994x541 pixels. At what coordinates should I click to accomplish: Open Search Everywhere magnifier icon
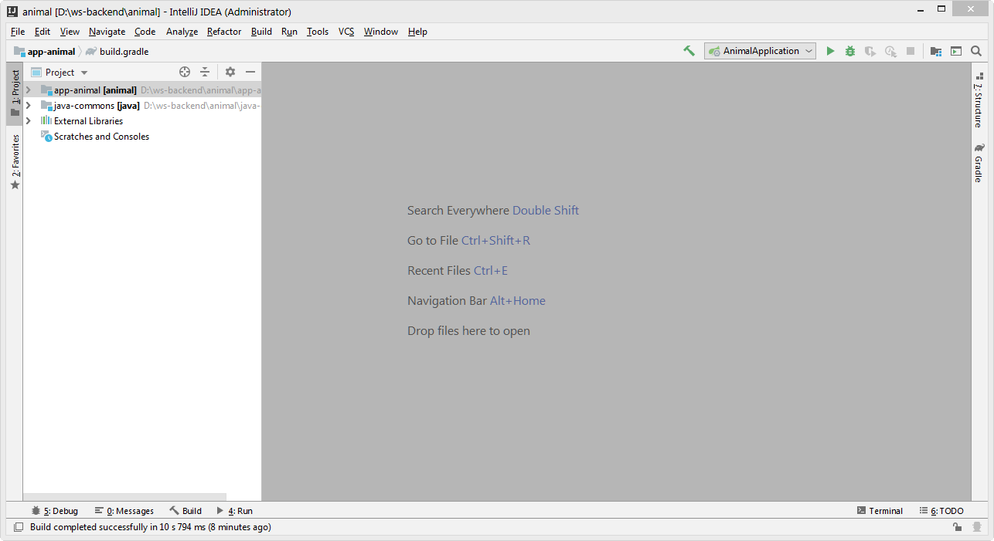[976, 51]
